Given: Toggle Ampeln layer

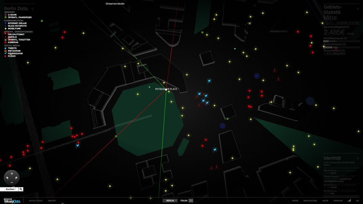Looking at the screenshot, I should pyautogui.click(x=10, y=37).
